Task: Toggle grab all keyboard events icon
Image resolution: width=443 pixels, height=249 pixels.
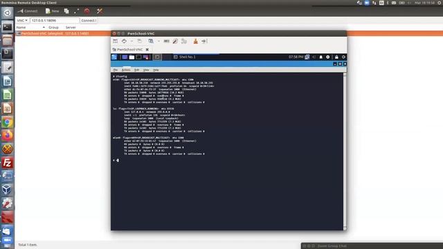Action: [x=166, y=41]
